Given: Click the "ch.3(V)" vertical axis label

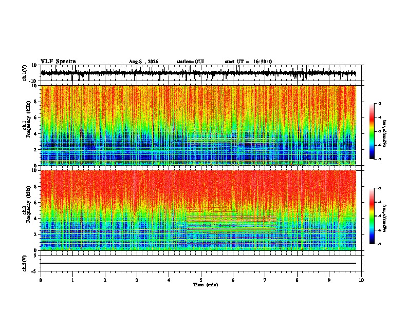Looking at the screenshot, I should click(x=25, y=264).
